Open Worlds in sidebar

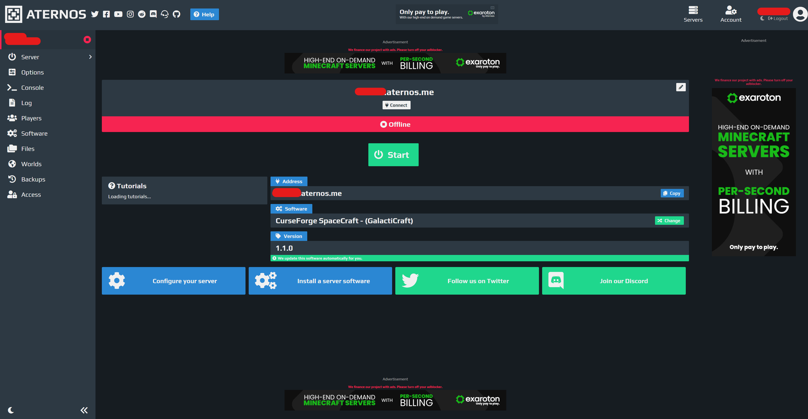click(48, 164)
